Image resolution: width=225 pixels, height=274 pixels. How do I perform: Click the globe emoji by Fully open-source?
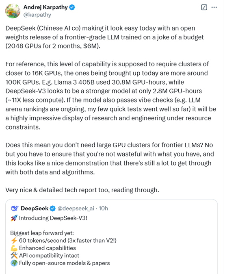coord(14,263)
